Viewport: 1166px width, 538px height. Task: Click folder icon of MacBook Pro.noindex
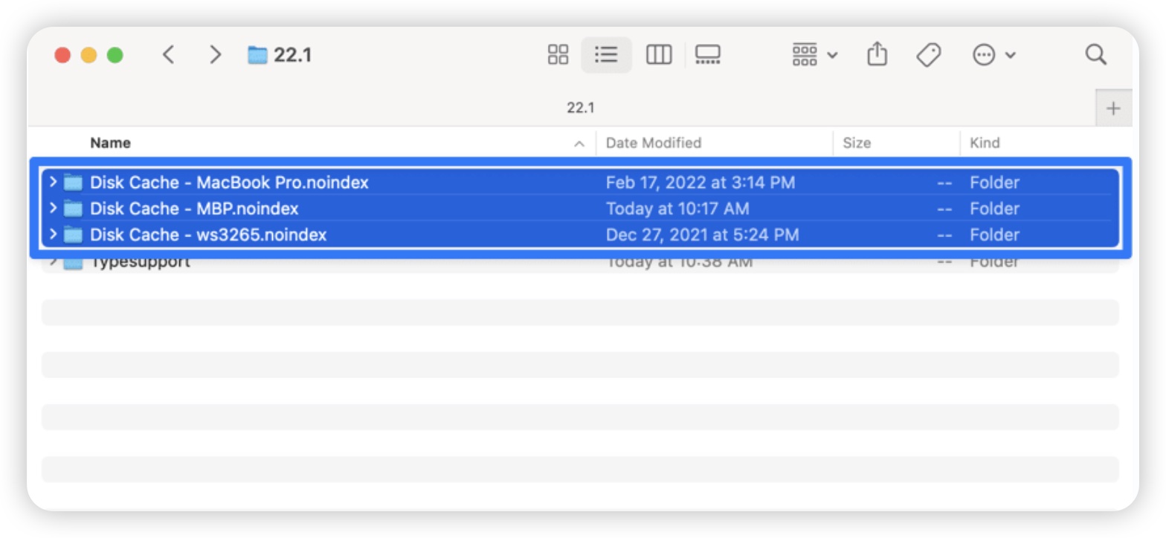coord(73,182)
